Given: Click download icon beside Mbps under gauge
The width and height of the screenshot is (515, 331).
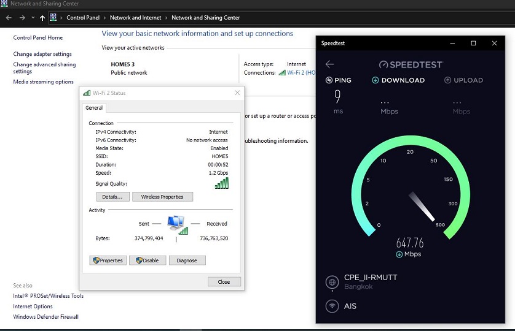Looking at the screenshot, I should (x=399, y=254).
